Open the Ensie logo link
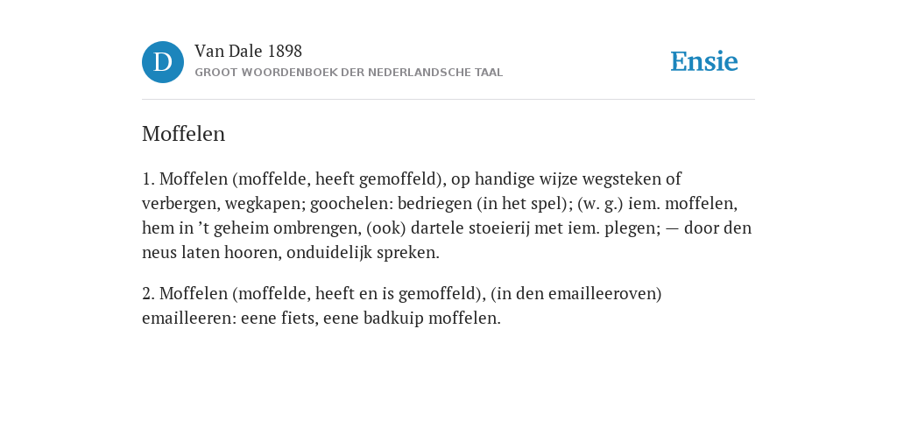Viewport: 897px width, 448px height. click(x=704, y=61)
